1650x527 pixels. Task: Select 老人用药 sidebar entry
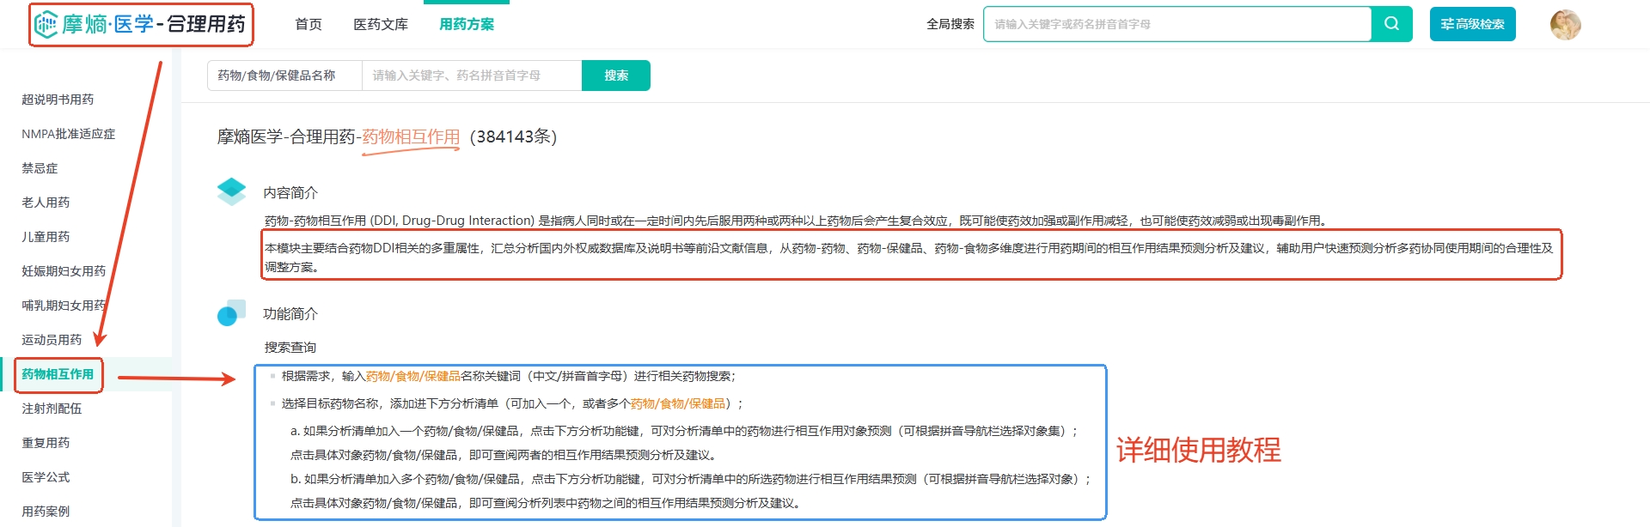(46, 203)
